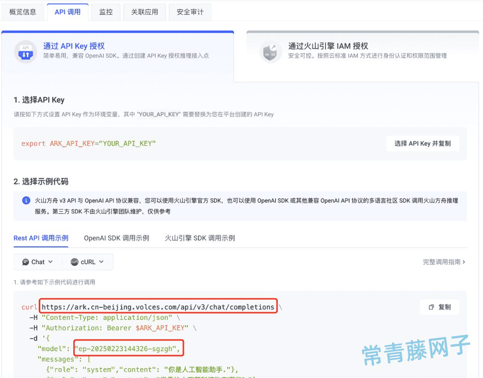Open 完整调用指南 link
483x378 pixels.
coord(444,262)
